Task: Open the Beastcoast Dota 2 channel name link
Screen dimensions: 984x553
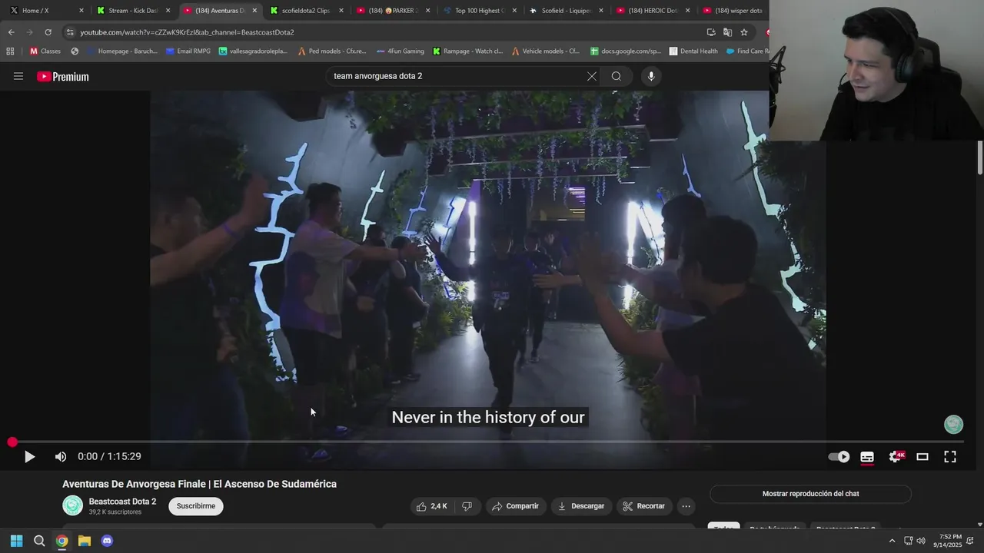Action: pyautogui.click(x=122, y=502)
